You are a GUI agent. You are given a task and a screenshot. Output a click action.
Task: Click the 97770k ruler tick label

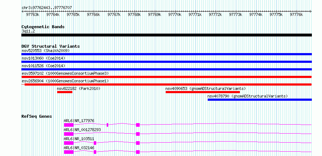(x=174, y=14)
